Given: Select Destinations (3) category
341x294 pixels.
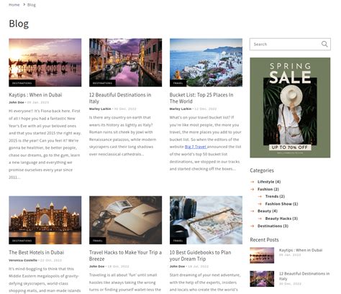Looking at the screenshot, I should coord(273,226).
